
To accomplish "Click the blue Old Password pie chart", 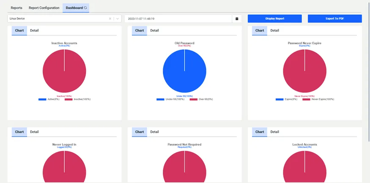I will pos(184,71).
